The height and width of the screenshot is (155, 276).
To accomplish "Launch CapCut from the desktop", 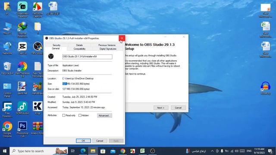I will tap(22, 48).
